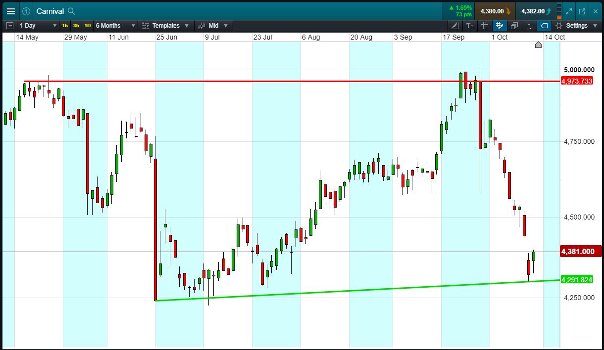Click the chart layers overlay icon
The height and width of the screenshot is (350, 604).
[x=514, y=26]
